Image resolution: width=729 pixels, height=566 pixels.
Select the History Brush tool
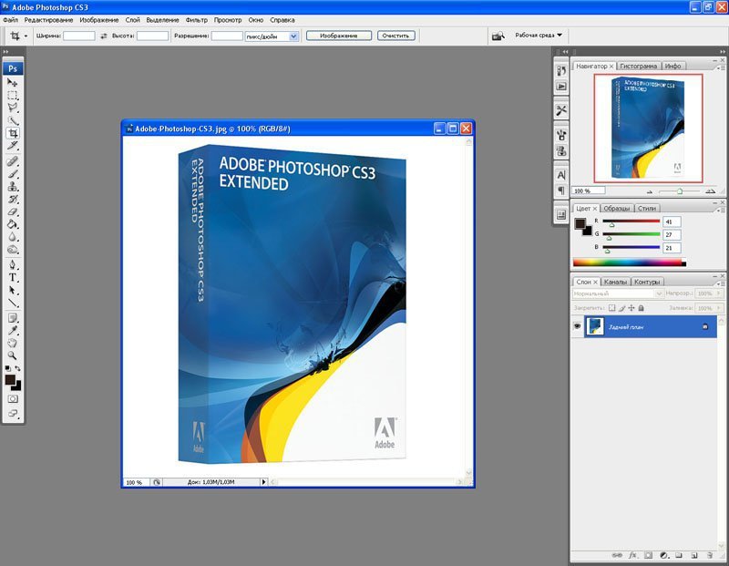point(13,199)
